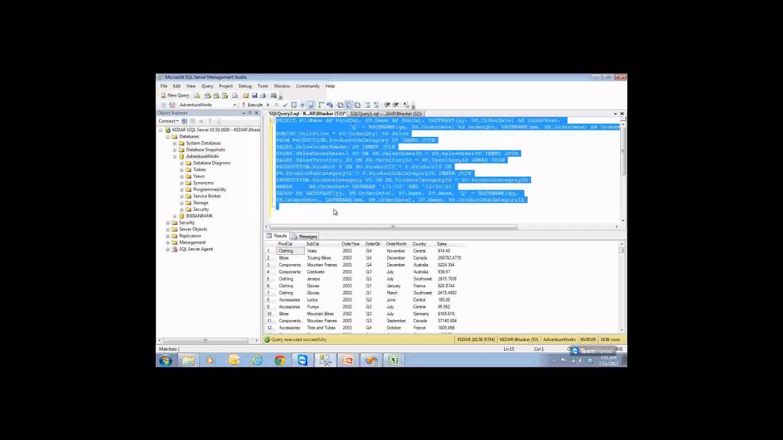Screen dimensions: 783x440
Task: Click the Pin icon of Object Explorer
Action: pyautogui.click(x=250, y=113)
